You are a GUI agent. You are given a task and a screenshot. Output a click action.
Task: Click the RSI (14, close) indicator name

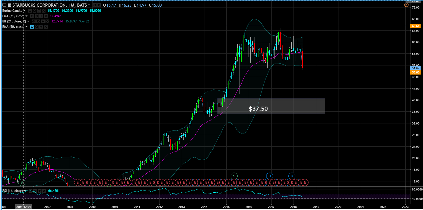point(13,191)
